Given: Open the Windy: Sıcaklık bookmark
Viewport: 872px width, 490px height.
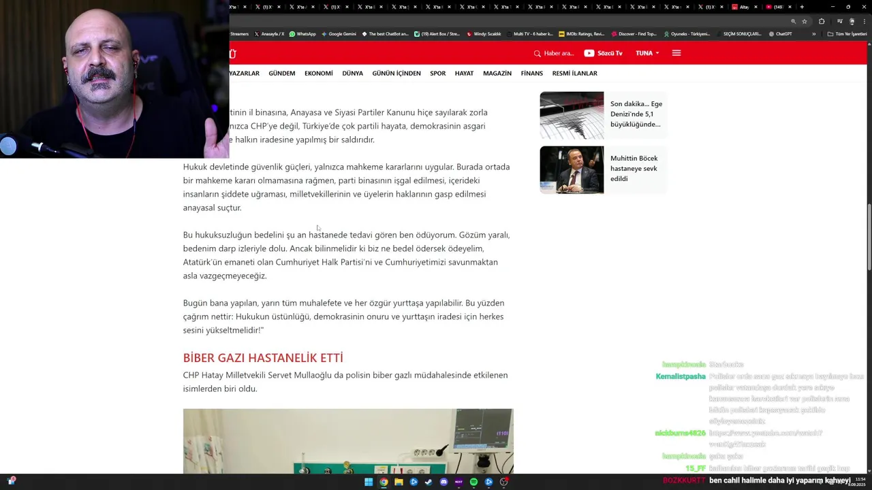Looking at the screenshot, I should [x=484, y=34].
